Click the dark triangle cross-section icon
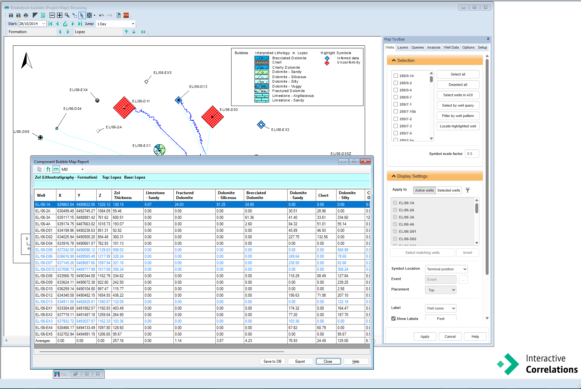 click(x=35, y=15)
